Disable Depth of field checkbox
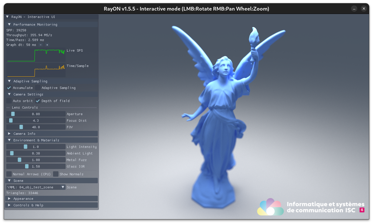This screenshot has width=373, height=224. coord(38,101)
